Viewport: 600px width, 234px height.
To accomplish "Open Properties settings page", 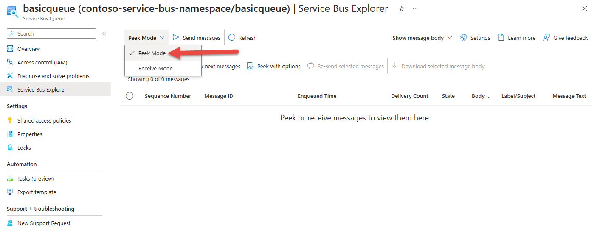I will 30,134.
